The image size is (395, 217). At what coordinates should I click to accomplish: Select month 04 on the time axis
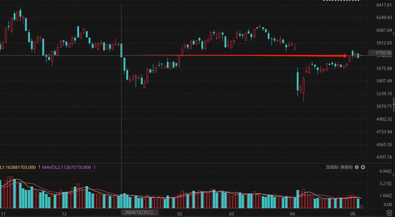coord(292,214)
